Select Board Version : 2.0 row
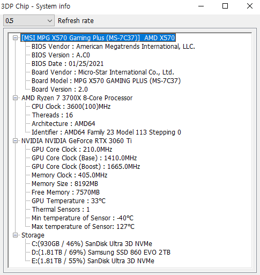 (60, 90)
